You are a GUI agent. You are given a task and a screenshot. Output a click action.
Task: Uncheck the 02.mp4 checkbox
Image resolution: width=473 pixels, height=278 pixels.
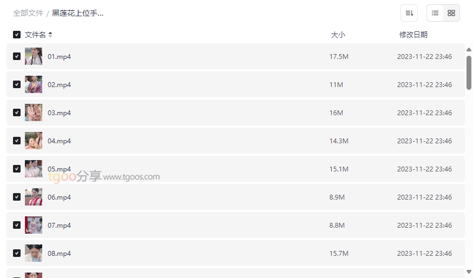(17, 84)
